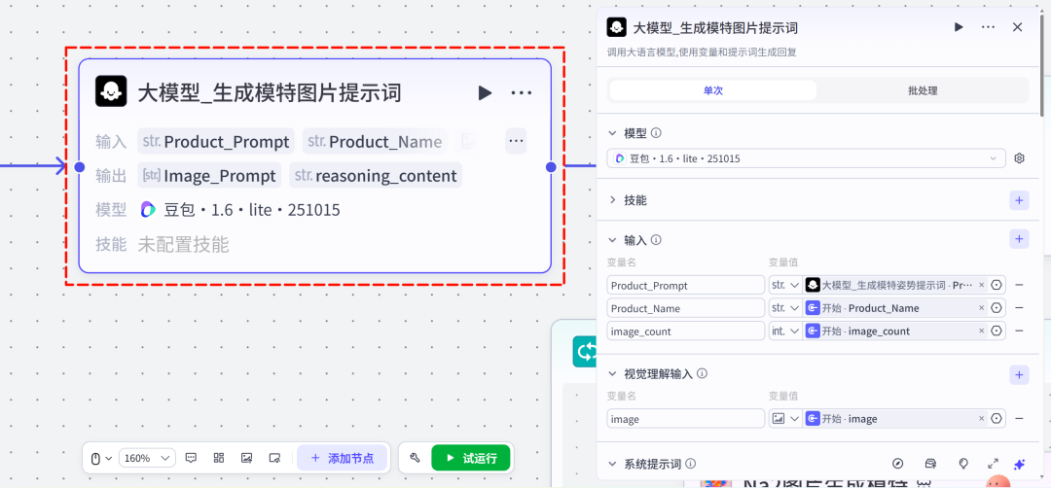Screen dimensions: 1051x488
Task: Open the prompt library icon
Action: point(930,464)
